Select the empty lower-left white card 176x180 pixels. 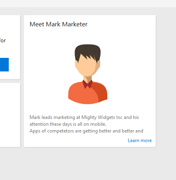pos(10,115)
